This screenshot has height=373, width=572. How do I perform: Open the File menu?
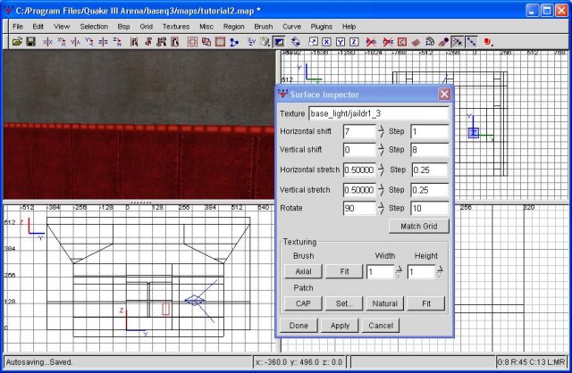(x=18, y=27)
